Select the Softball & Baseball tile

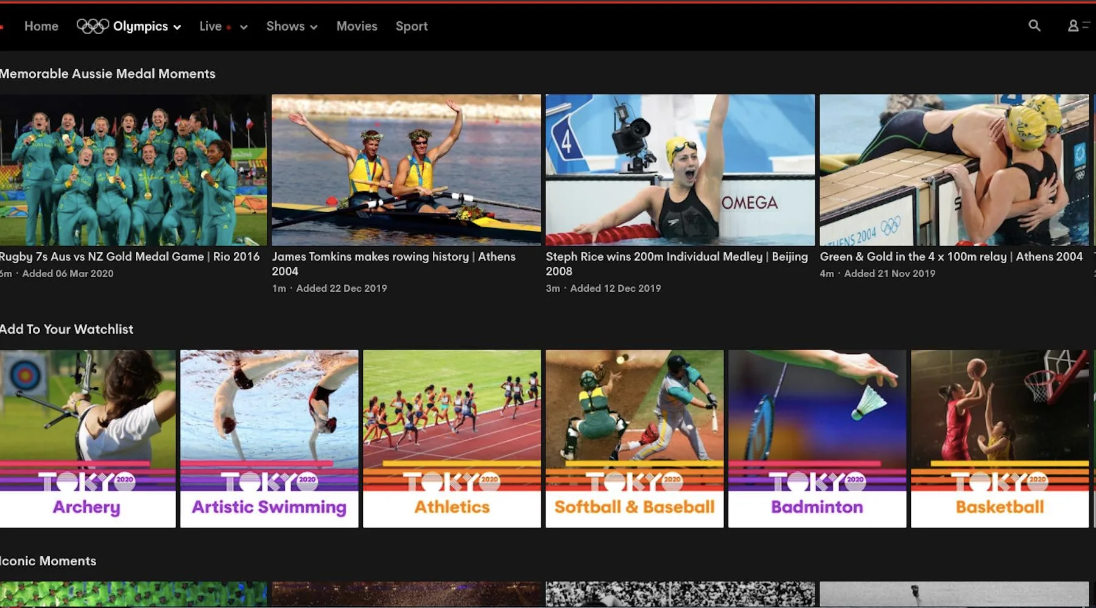coord(634,438)
